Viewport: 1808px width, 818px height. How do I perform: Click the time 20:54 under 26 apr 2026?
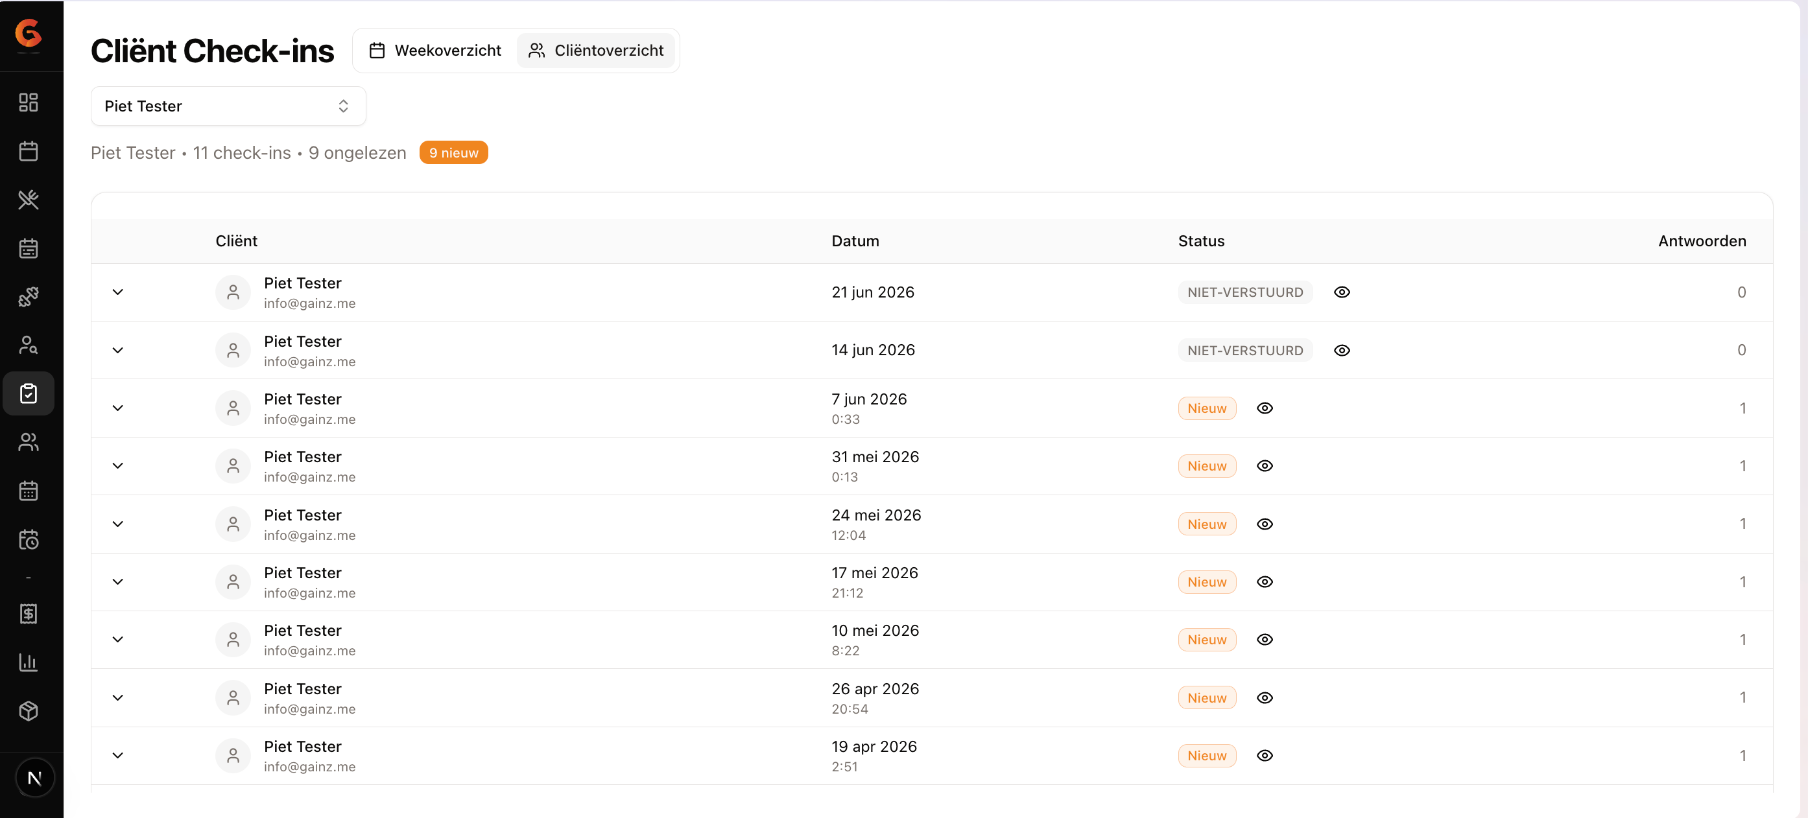coord(850,708)
